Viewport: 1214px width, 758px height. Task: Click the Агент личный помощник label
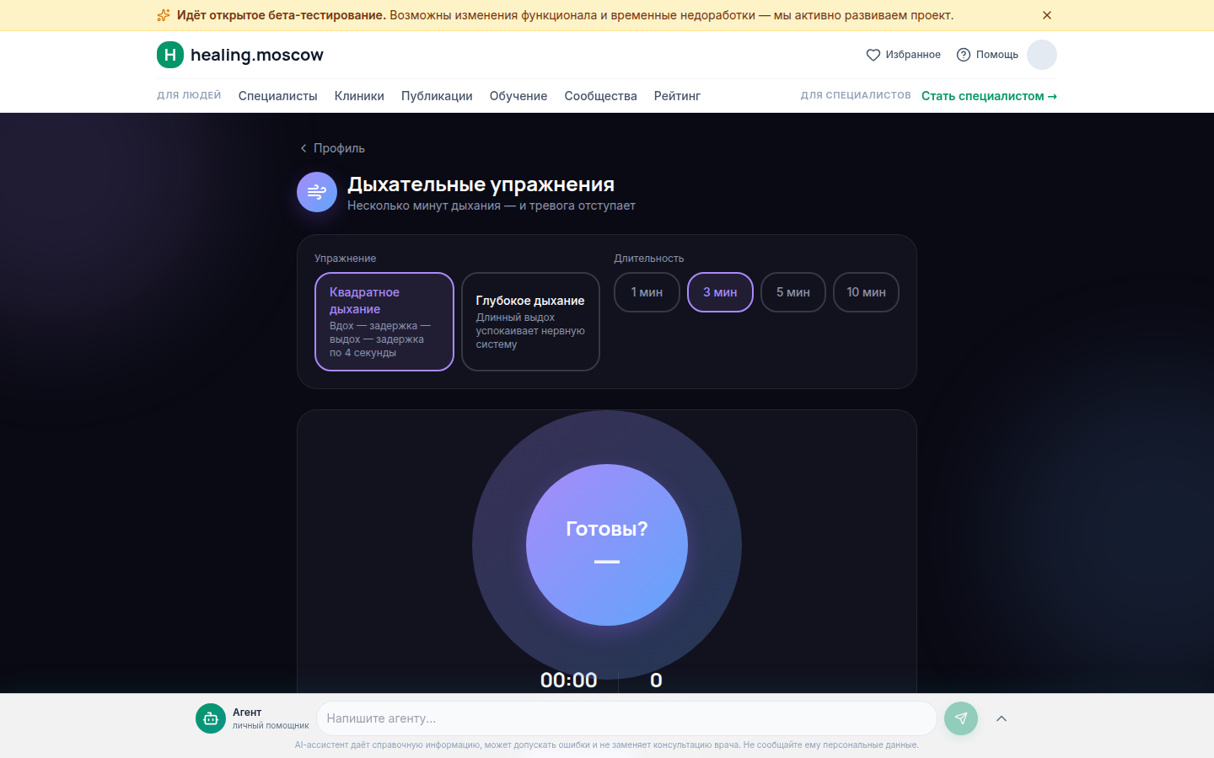(271, 718)
